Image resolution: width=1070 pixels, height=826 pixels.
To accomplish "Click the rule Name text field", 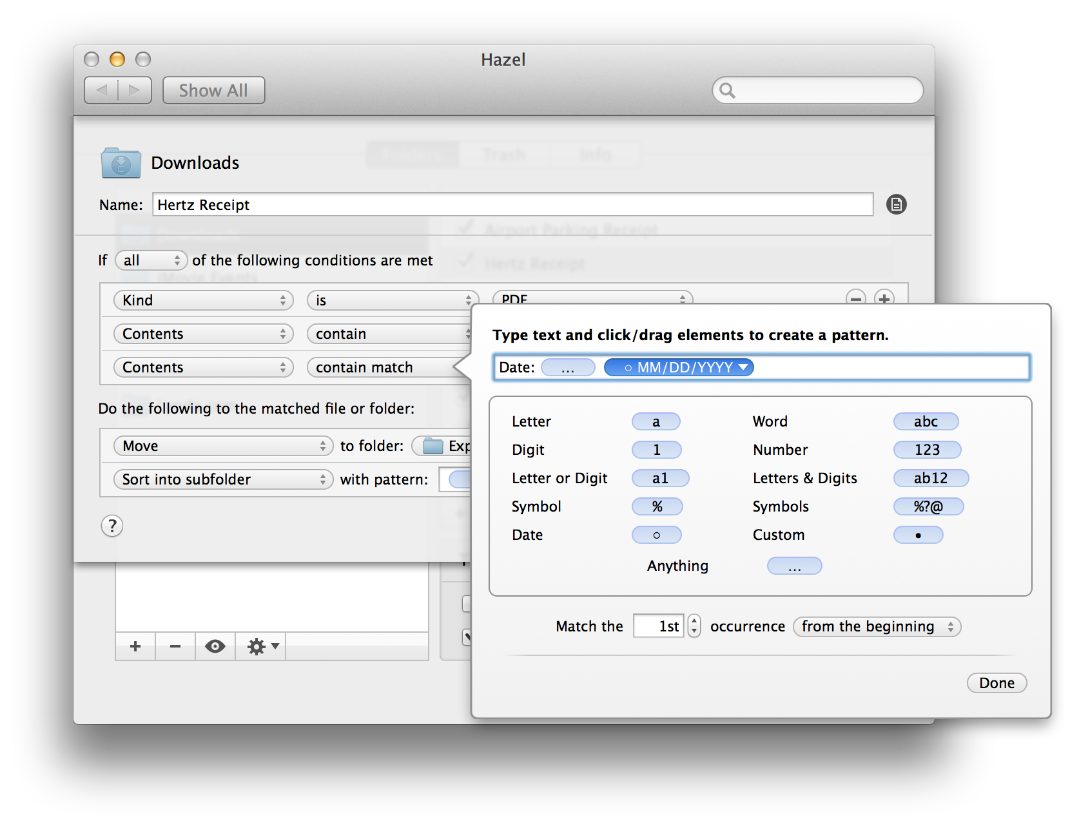I will [513, 204].
